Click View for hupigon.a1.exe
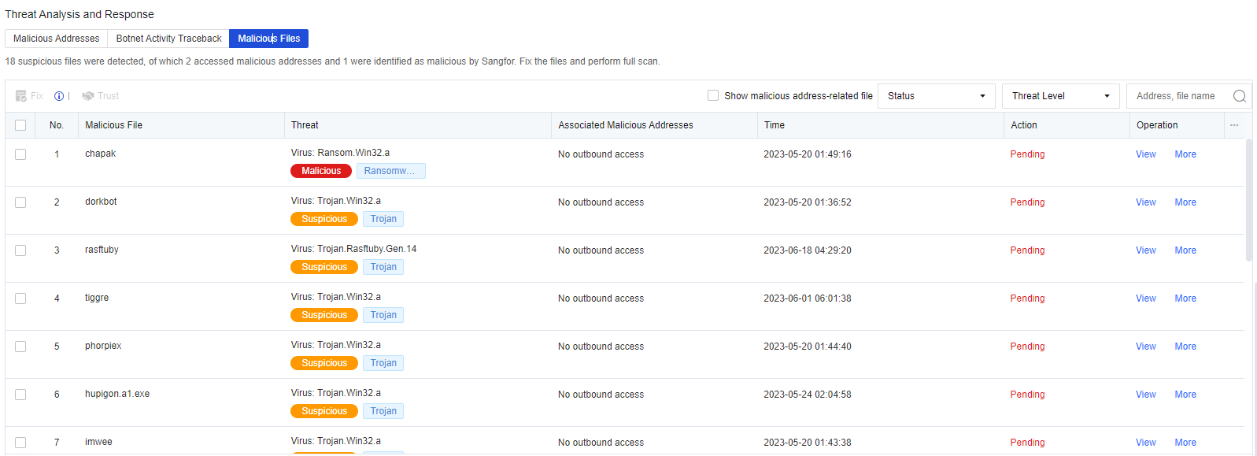Image resolution: width=1257 pixels, height=456 pixels. point(1146,395)
